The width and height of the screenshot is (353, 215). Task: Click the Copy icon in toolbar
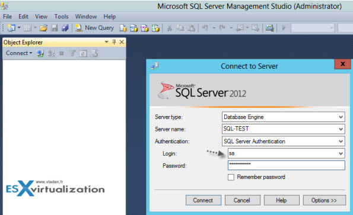(x=180, y=28)
